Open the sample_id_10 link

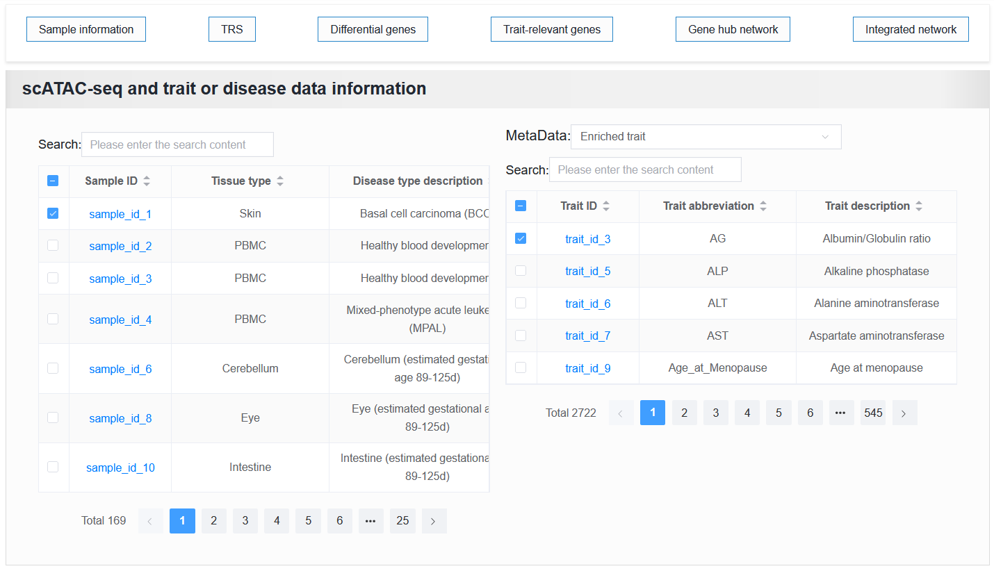pos(120,467)
